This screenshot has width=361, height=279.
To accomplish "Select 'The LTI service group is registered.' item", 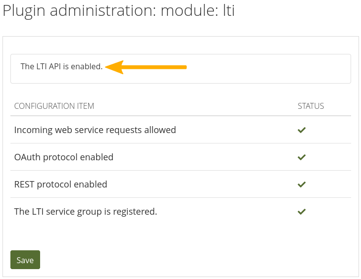I will pyautogui.click(x=86, y=212).
